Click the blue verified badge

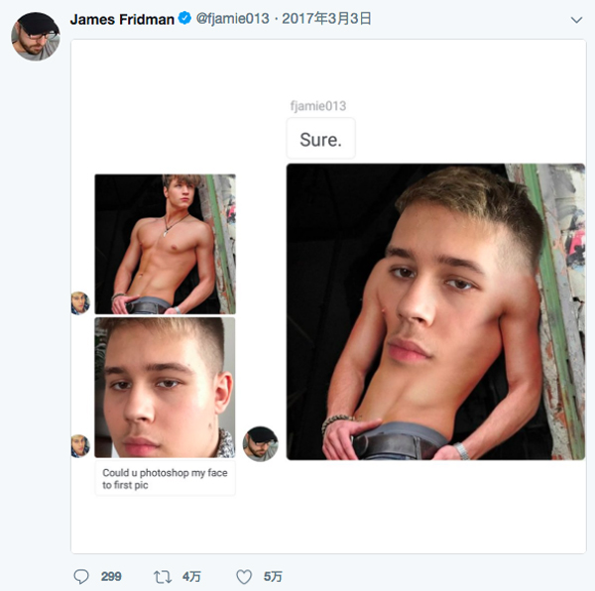click(x=184, y=19)
